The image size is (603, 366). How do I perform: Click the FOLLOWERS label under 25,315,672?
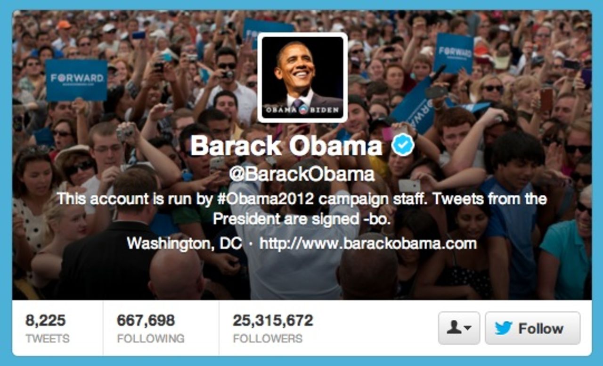(x=268, y=339)
